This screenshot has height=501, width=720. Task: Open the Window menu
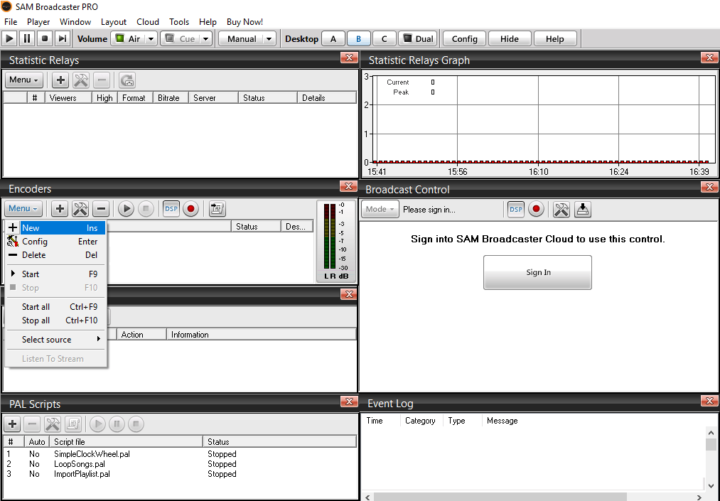pos(75,21)
